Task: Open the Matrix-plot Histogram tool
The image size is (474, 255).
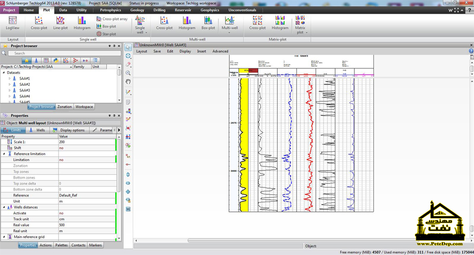Action: pos(280,23)
